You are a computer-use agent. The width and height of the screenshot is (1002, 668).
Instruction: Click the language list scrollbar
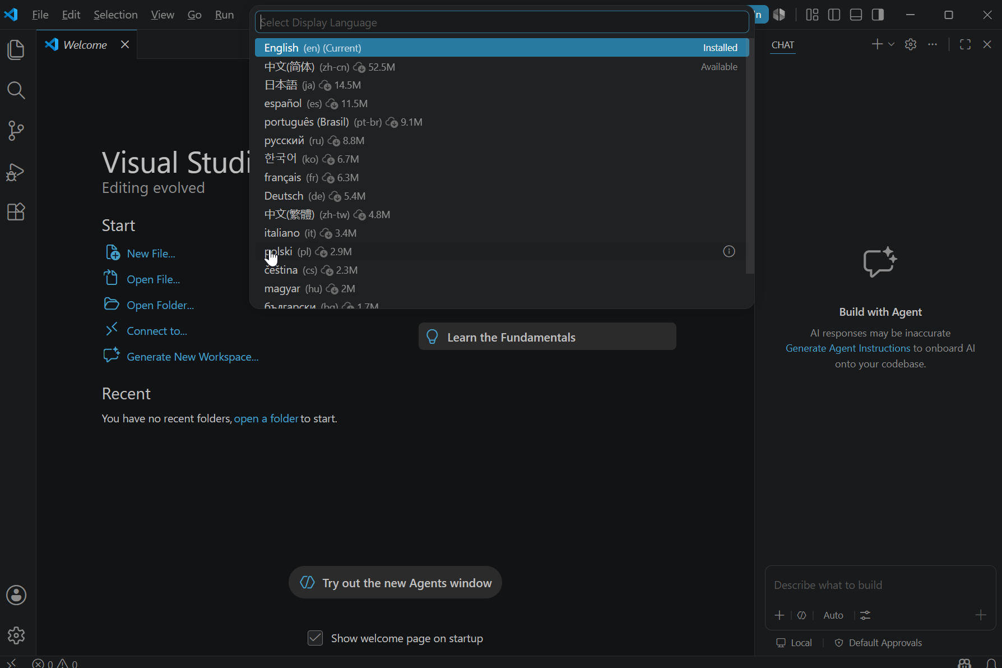pyautogui.click(x=750, y=156)
